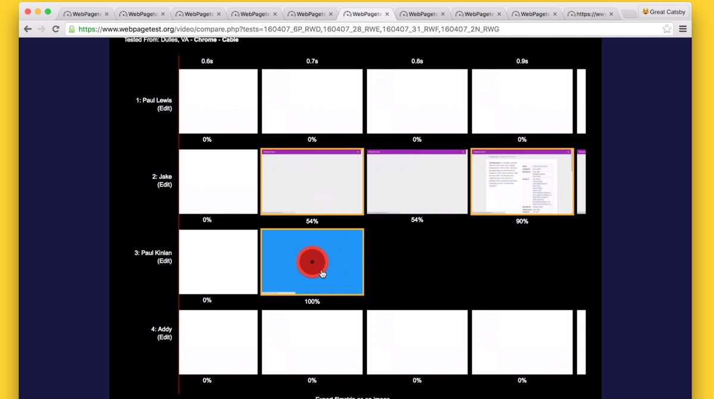Click the 54% label under Jake's 0.7s frame
This screenshot has height=399, width=714.
[x=312, y=221]
